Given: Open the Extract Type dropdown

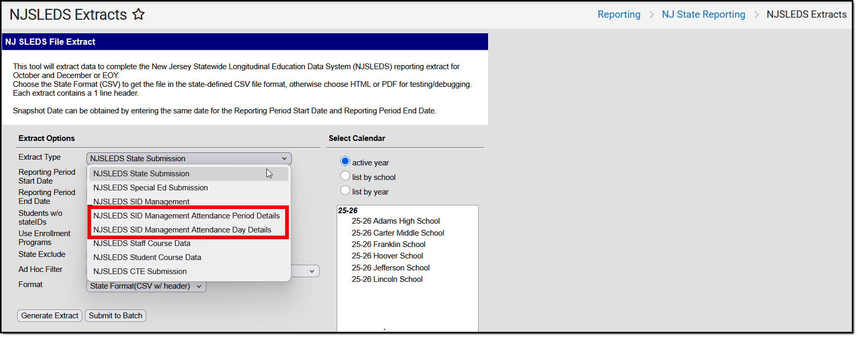Looking at the screenshot, I should [x=189, y=159].
